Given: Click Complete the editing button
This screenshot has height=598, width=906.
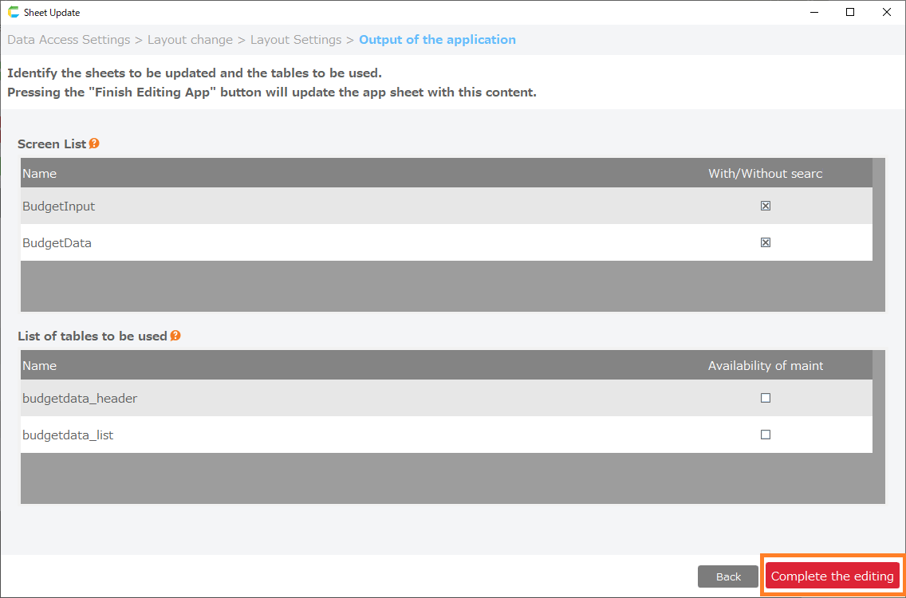Looking at the screenshot, I should click(832, 576).
